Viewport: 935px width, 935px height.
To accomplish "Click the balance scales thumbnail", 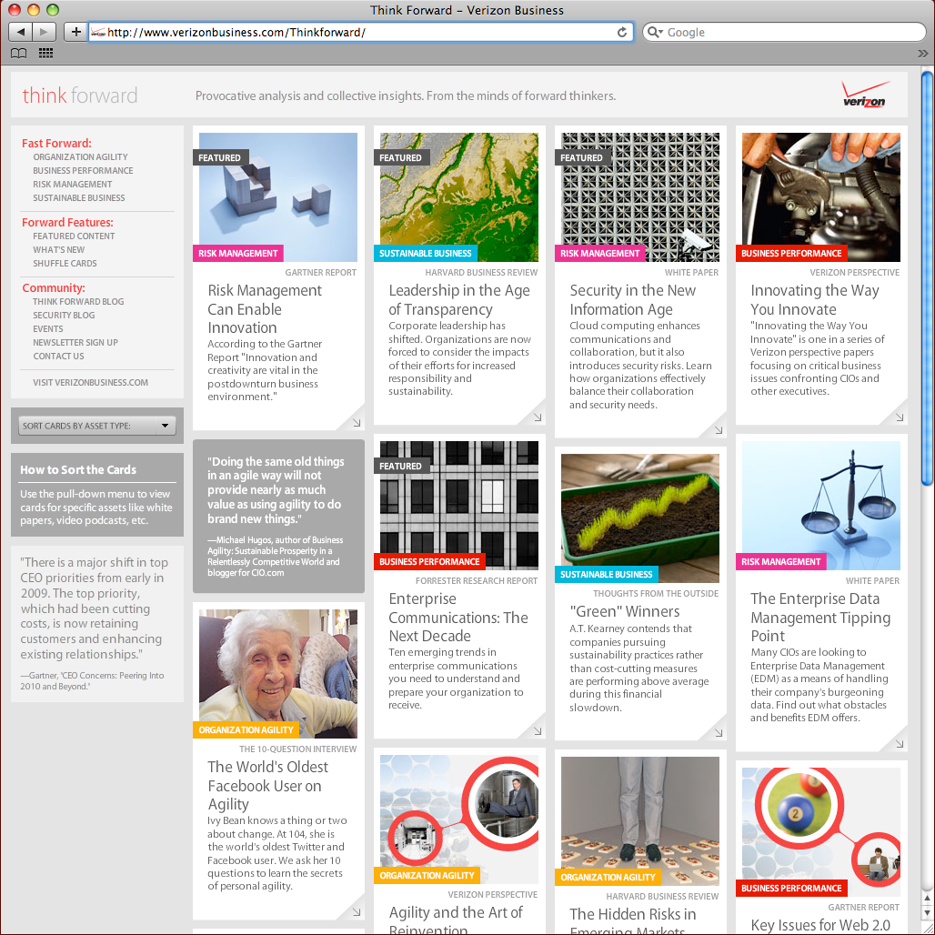I will click(821, 506).
